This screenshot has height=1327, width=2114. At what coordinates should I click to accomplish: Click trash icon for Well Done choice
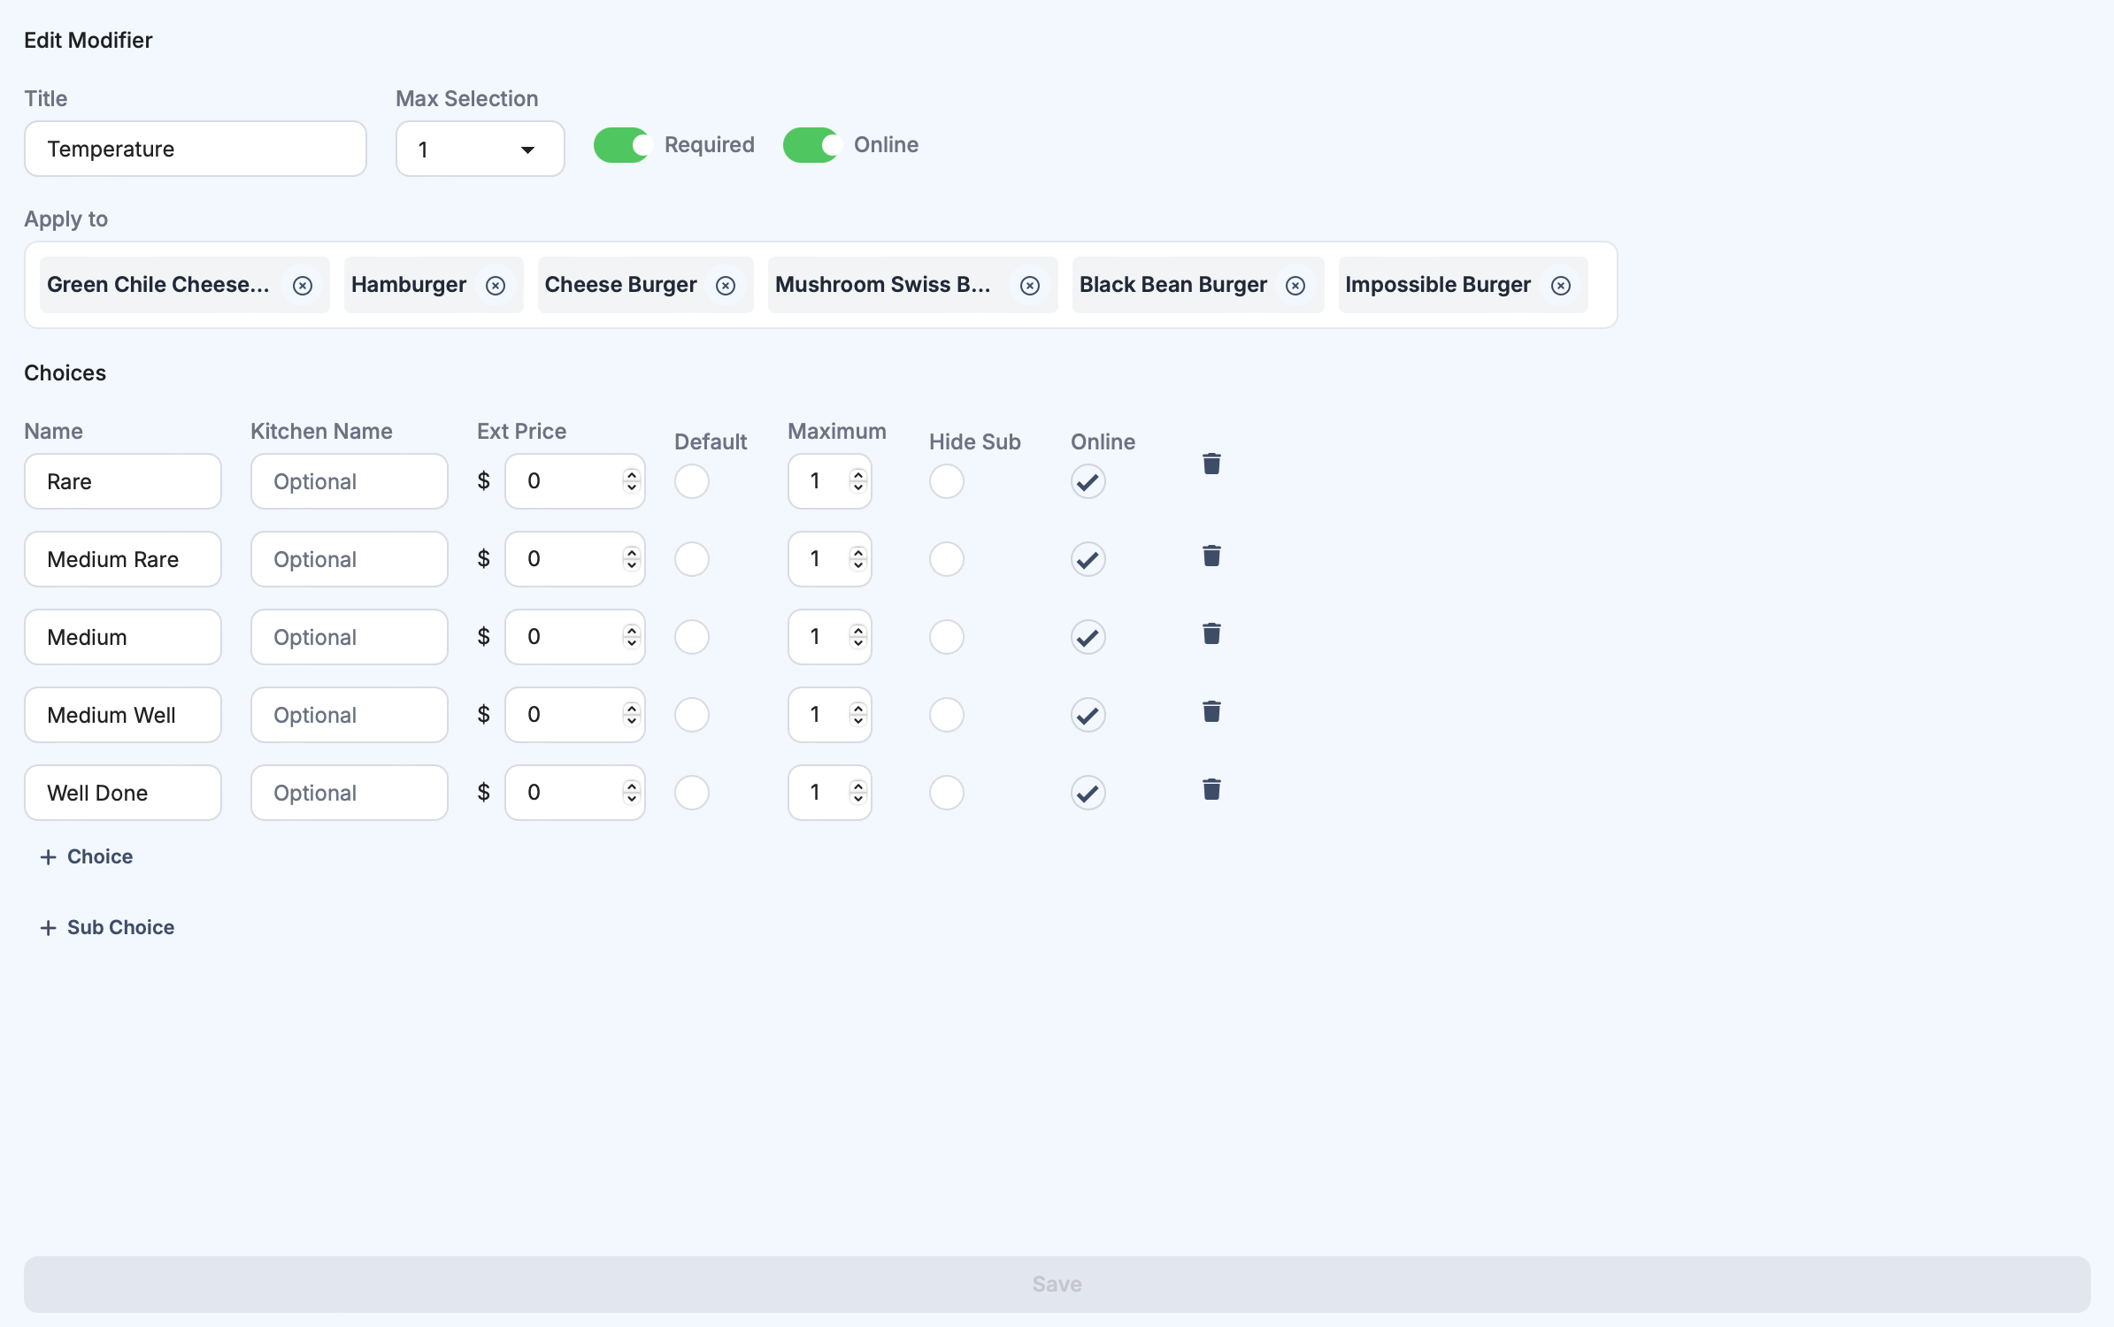[x=1211, y=789]
